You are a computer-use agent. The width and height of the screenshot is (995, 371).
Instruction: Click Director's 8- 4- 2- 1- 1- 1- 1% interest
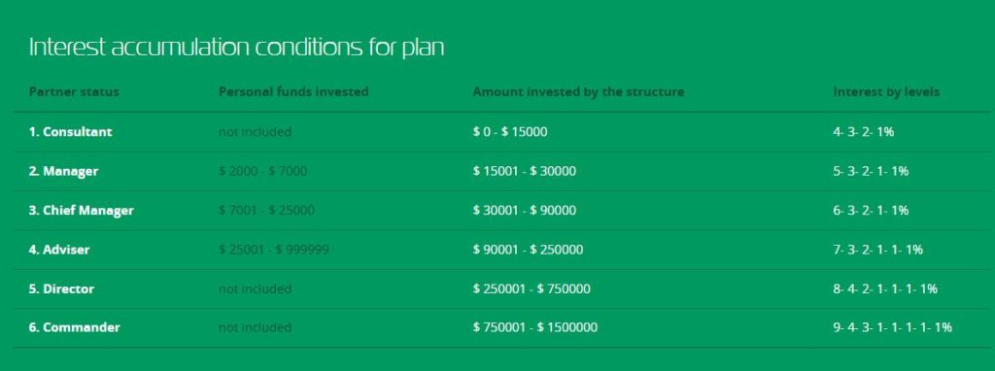pos(885,289)
